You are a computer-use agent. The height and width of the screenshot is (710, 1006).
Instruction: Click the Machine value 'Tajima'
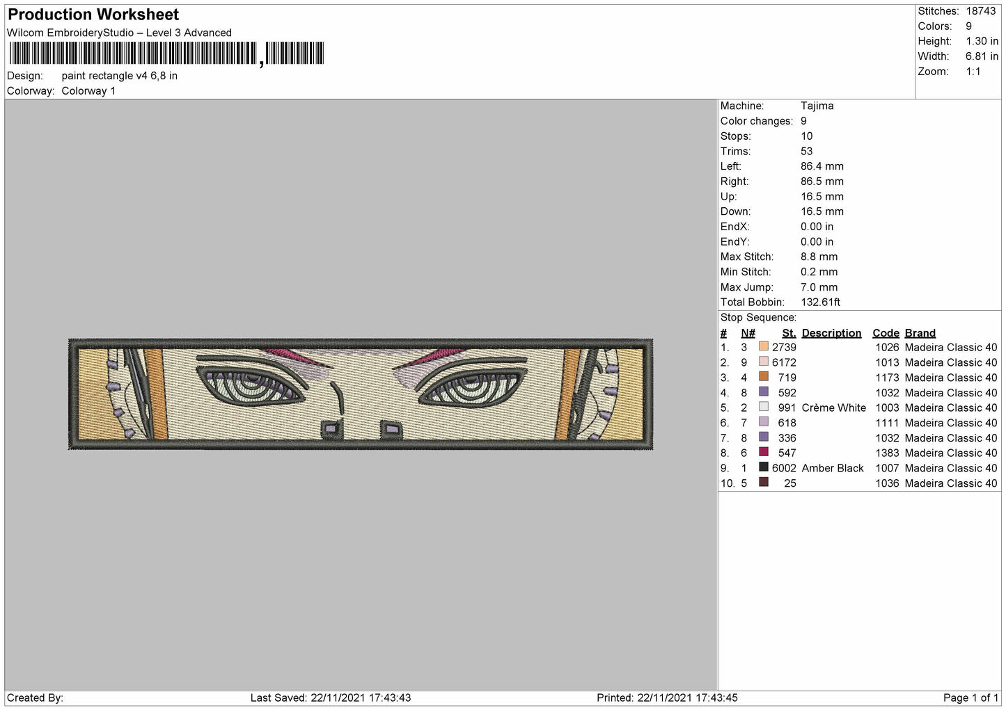[x=817, y=106]
